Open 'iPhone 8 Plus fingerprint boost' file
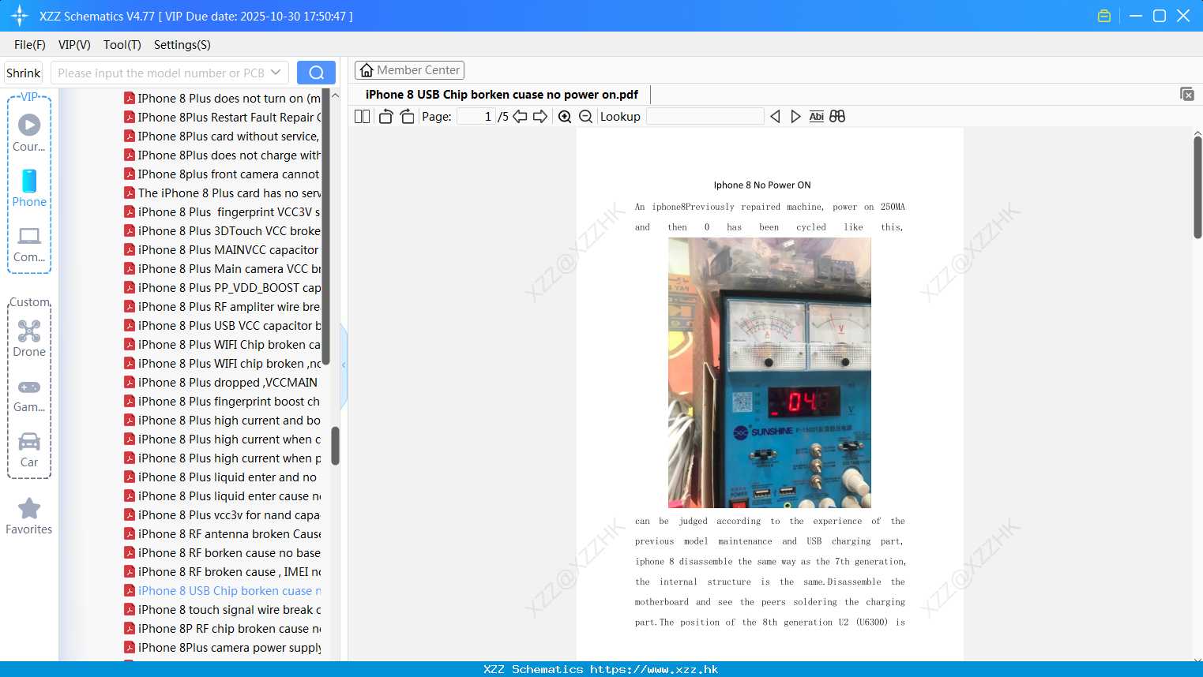 tap(223, 402)
